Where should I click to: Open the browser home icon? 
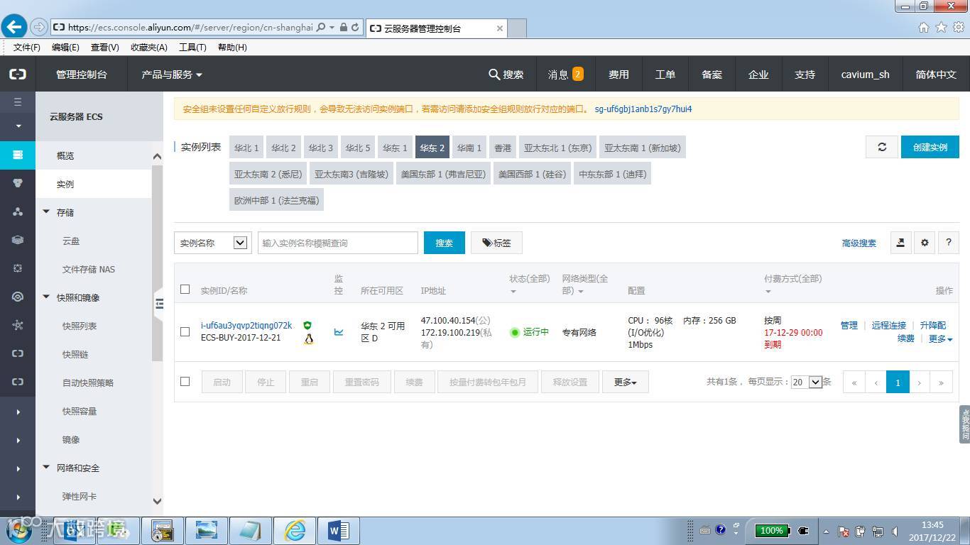click(x=924, y=27)
